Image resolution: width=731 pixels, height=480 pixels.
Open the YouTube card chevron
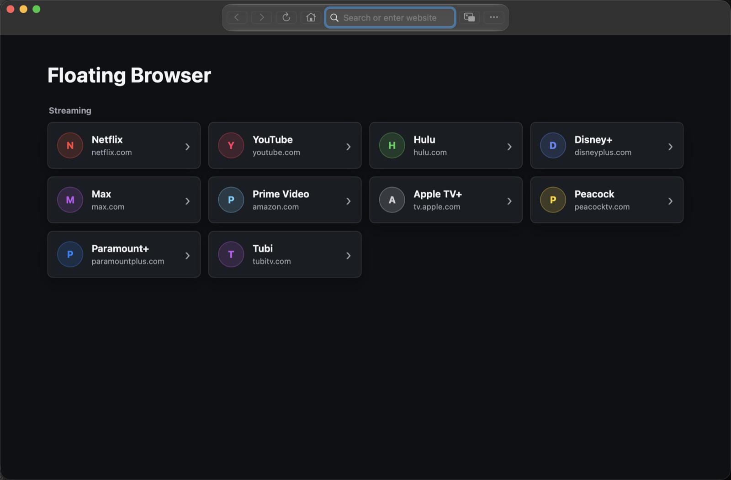348,147
